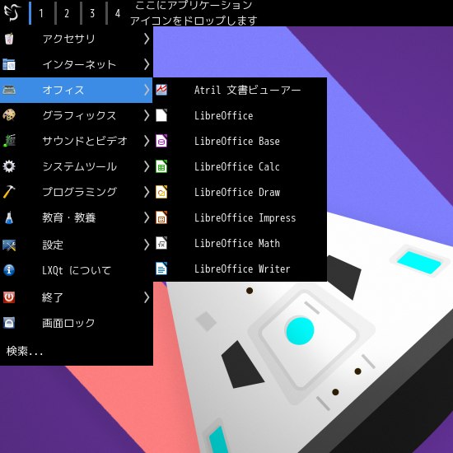The height and width of the screenshot is (453, 453).
Task: Click the Graphics (グラフィックス) palette icon
Action: (x=9, y=115)
